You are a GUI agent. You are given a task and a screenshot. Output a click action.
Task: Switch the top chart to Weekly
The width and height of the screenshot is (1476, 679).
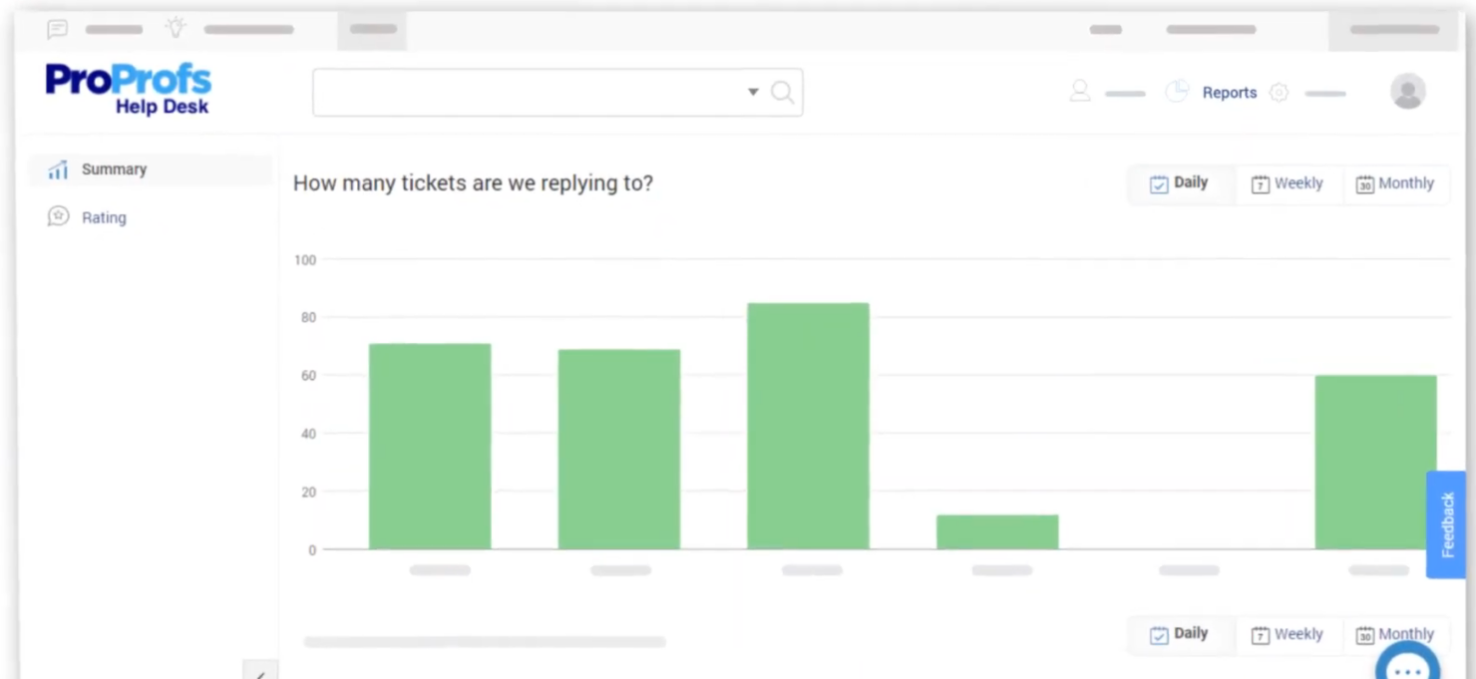(1288, 183)
